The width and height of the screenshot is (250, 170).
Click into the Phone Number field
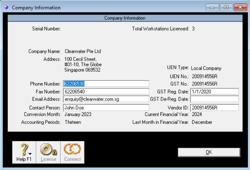coord(106,84)
